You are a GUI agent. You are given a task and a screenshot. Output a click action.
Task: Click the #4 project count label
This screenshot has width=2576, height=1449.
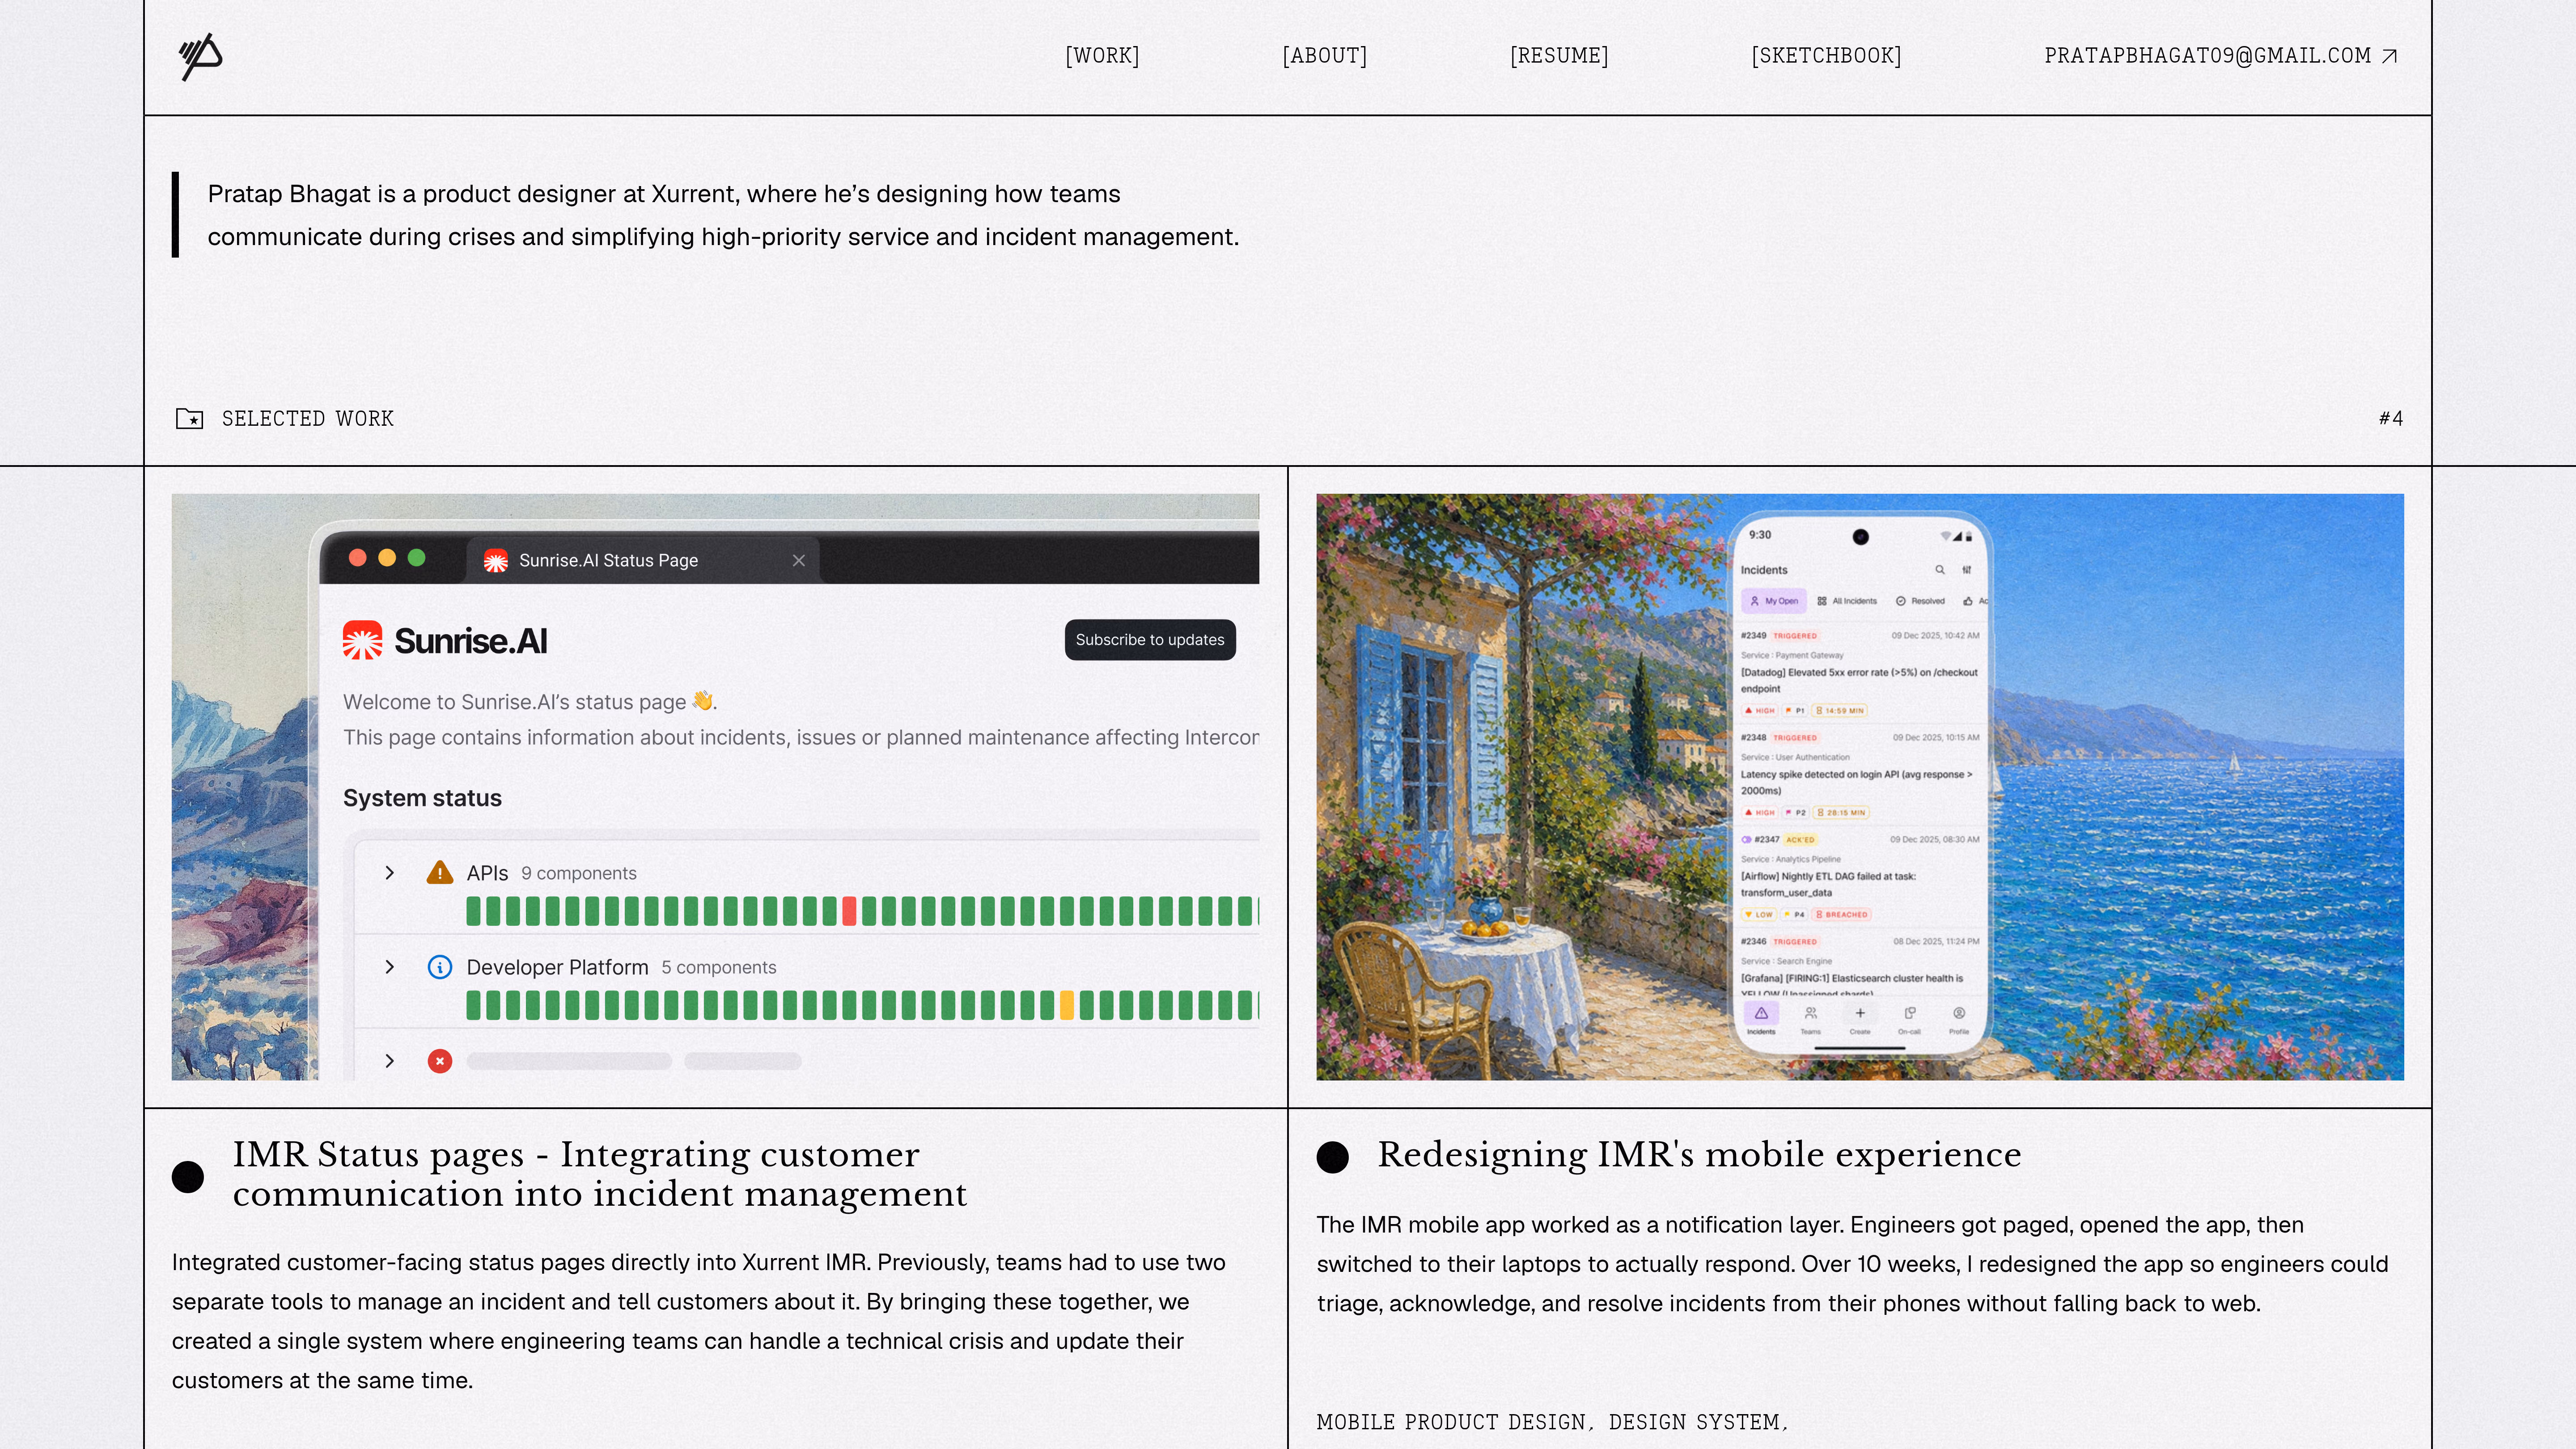(2390, 418)
